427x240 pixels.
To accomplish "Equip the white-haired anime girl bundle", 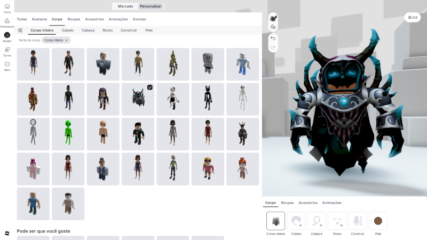I will click(172, 99).
